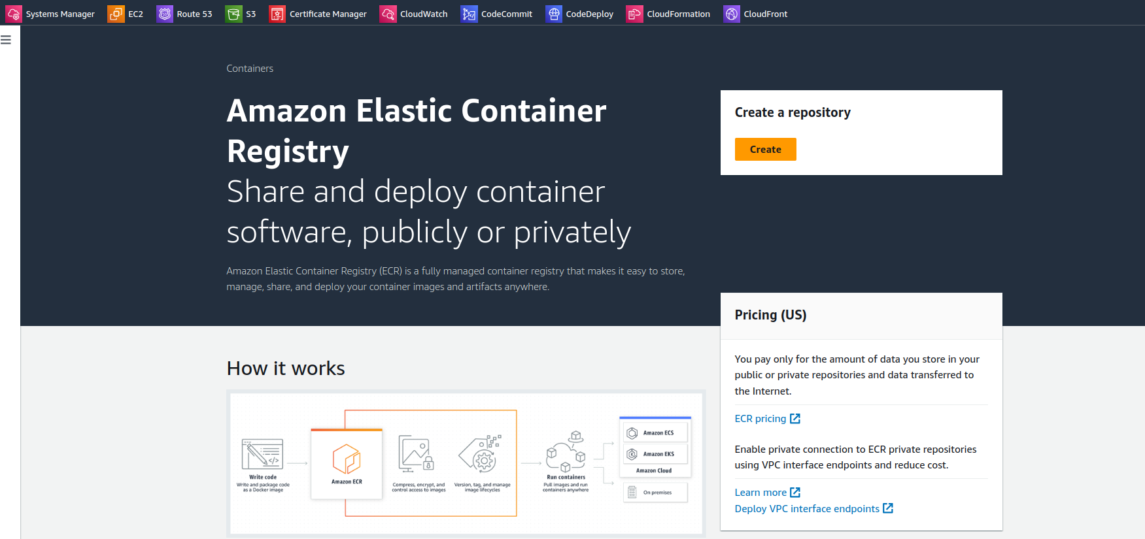This screenshot has width=1145, height=539.
Task: Click the S3 bucket icon
Action: click(233, 14)
